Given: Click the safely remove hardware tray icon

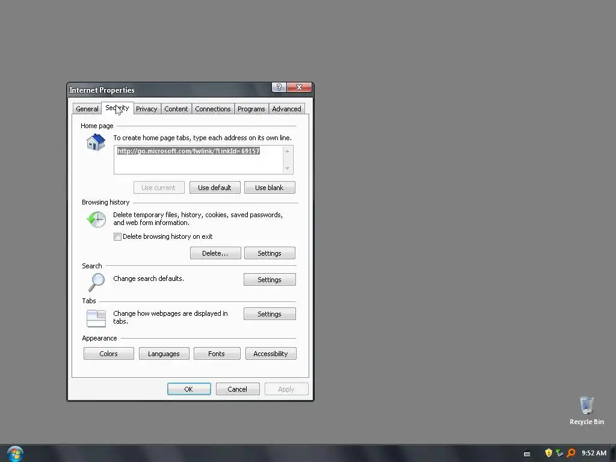Looking at the screenshot, I should pyautogui.click(x=559, y=453).
